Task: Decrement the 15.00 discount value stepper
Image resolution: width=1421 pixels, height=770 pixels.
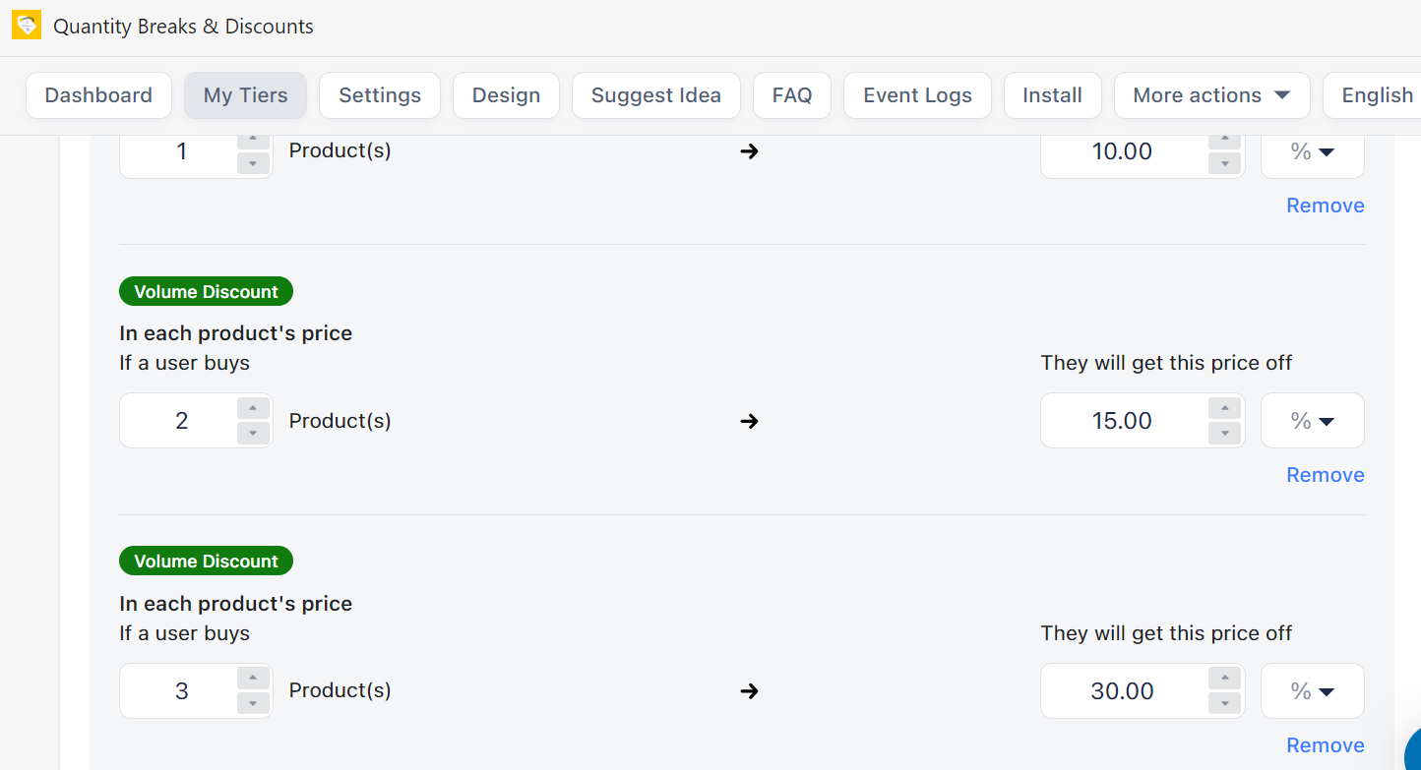Action: (x=1224, y=433)
